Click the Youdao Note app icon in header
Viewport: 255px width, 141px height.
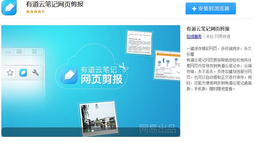point(9,7)
